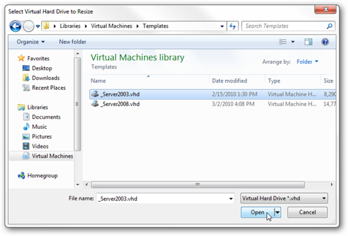
Task: Select the Libraries node in the navigation pane
Action: [38, 107]
